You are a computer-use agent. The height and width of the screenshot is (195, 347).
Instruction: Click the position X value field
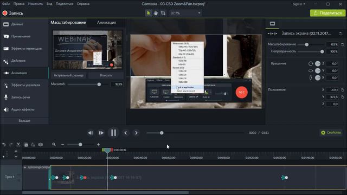tap(332, 90)
